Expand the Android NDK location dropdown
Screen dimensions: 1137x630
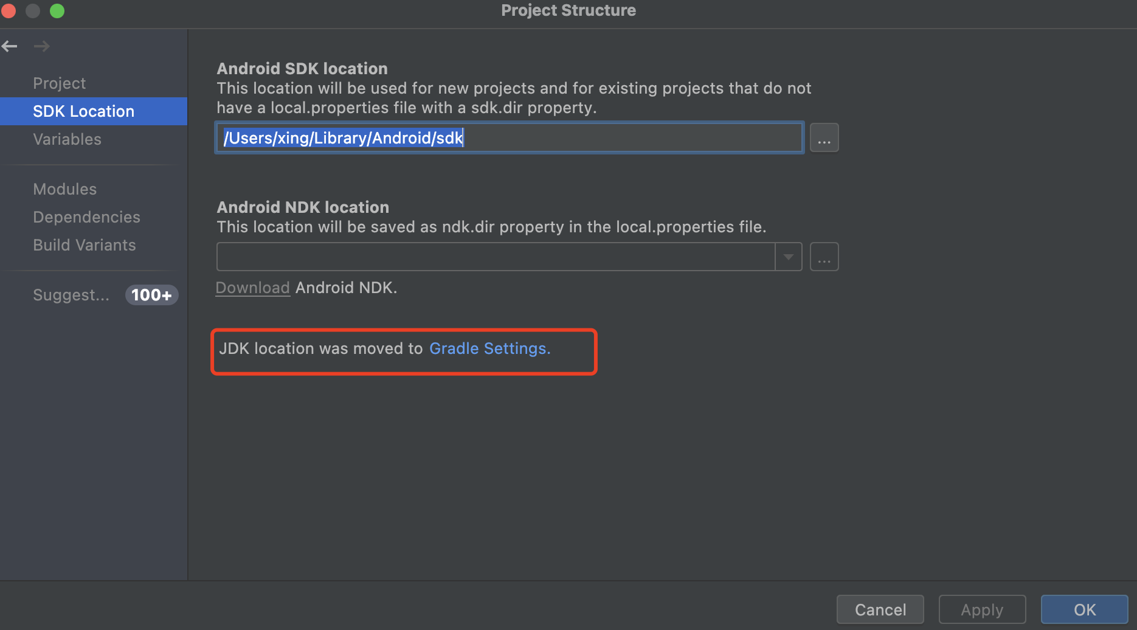click(788, 257)
